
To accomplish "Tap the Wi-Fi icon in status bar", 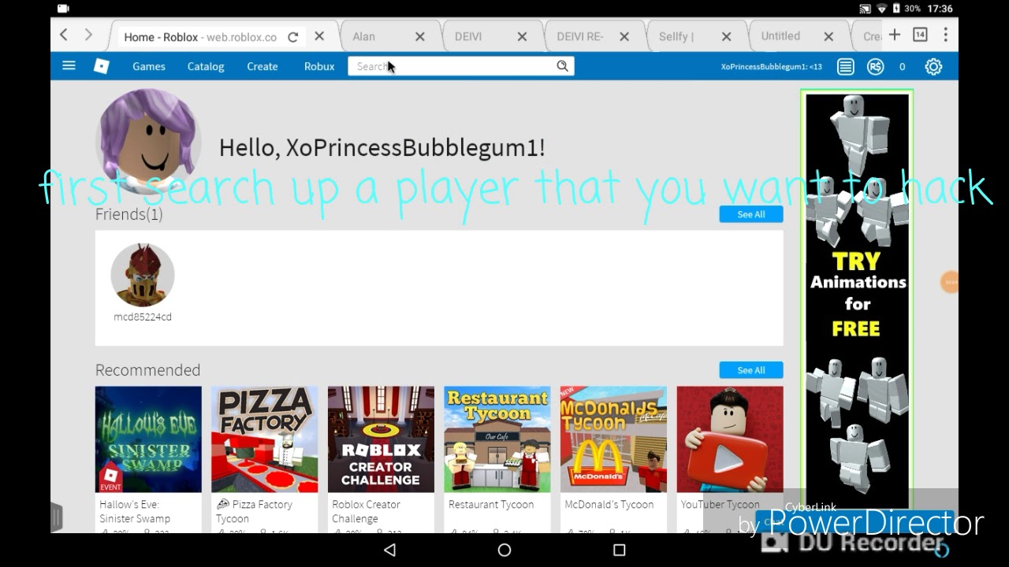I will pos(881,9).
